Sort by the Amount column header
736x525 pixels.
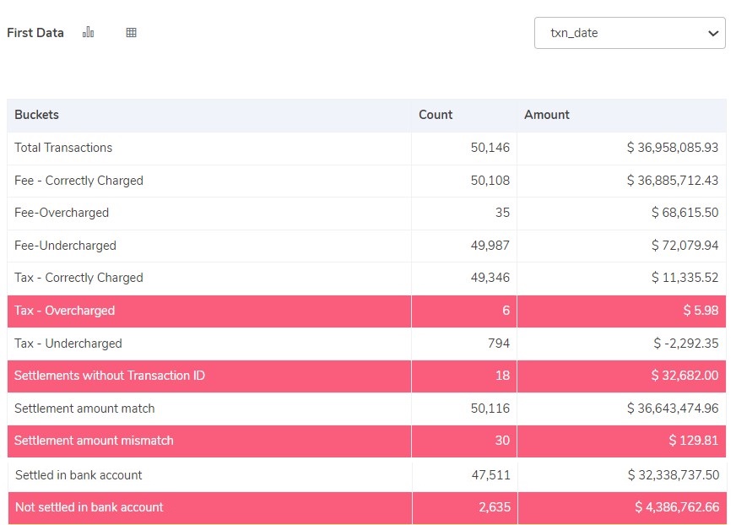[546, 115]
